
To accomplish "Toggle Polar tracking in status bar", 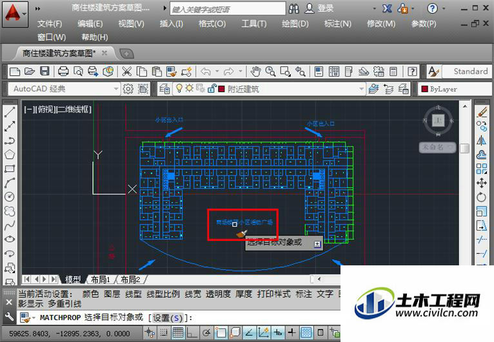I will [206, 333].
